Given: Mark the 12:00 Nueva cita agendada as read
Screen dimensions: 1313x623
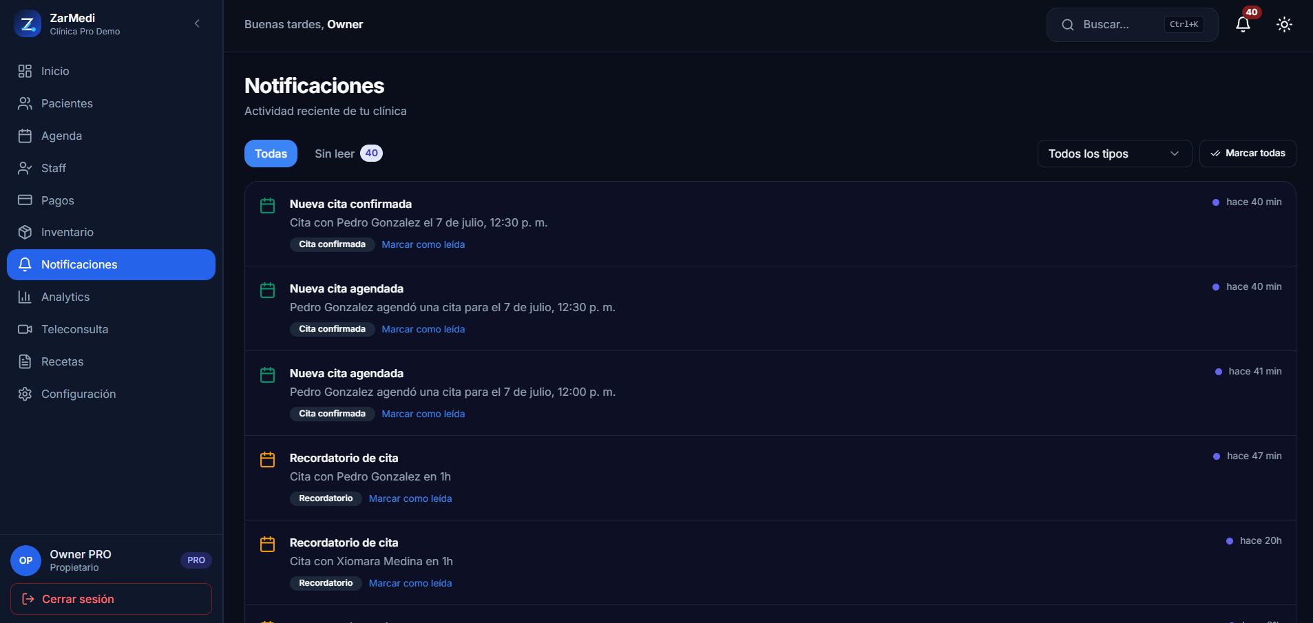Looking at the screenshot, I should coord(423,414).
